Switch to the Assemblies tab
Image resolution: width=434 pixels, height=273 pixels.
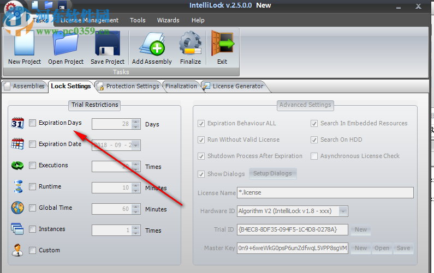pos(25,86)
